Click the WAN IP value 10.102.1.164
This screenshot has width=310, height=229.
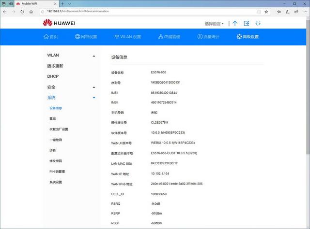pyautogui.click(x=160, y=173)
